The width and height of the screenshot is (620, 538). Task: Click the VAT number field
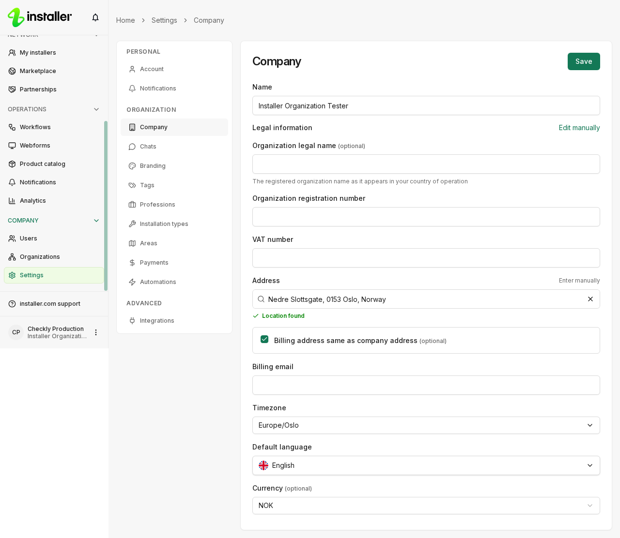click(x=426, y=258)
